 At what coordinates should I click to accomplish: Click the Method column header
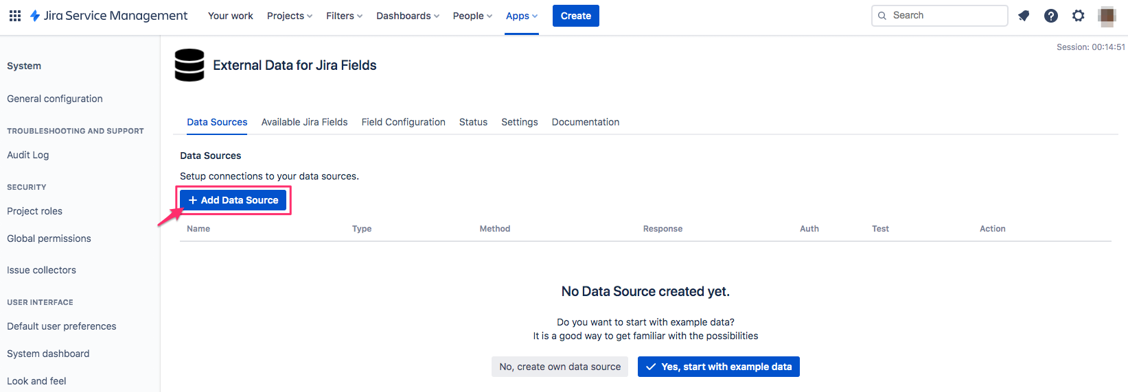tap(495, 229)
